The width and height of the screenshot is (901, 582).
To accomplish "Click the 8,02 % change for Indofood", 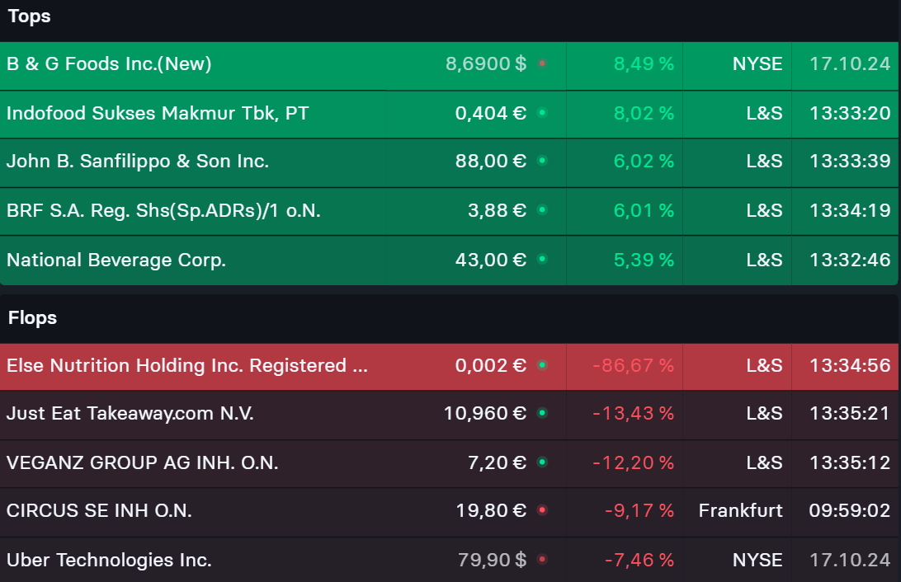I will [644, 113].
